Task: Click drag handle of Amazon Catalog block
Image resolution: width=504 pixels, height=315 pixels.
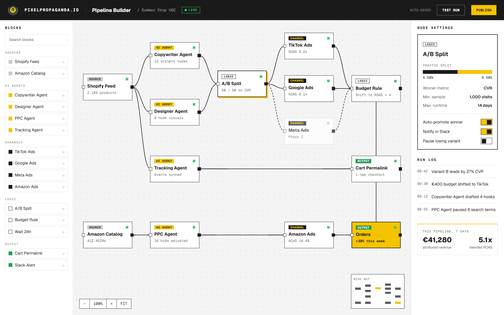Action: tap(63, 74)
